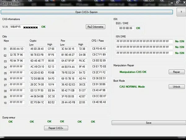
Task: Select CFG / Pass field C8 E1 7D EE
Action: [x=99, y=67]
